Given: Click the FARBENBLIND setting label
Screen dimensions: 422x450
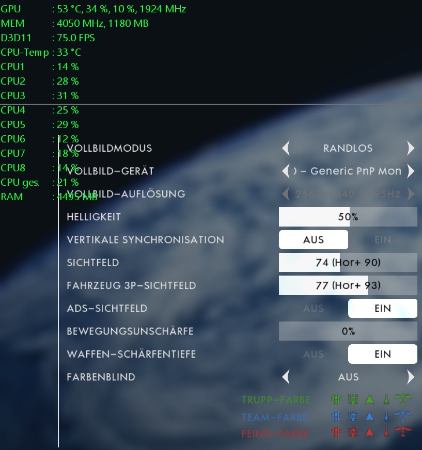Looking at the screenshot, I should coord(101,377).
